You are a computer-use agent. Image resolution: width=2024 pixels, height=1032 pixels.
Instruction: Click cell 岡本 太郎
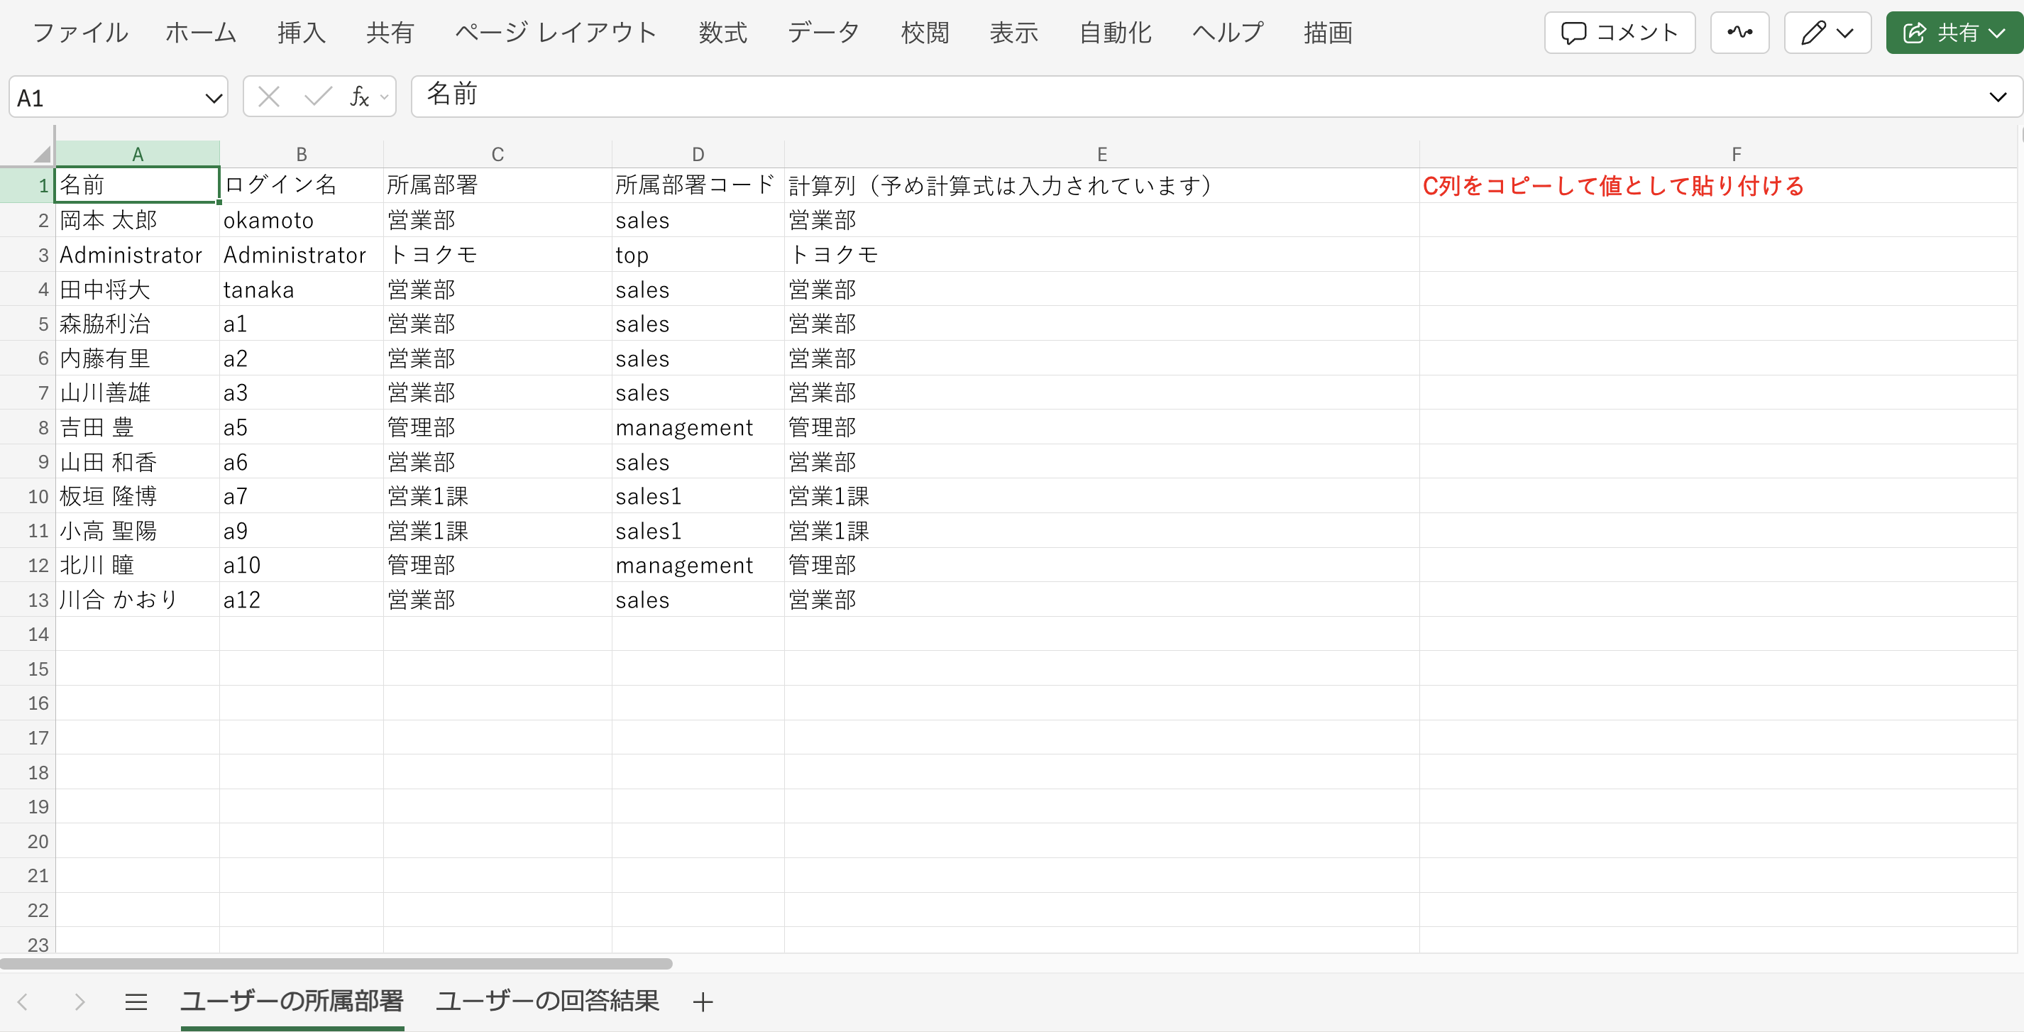click(x=138, y=220)
